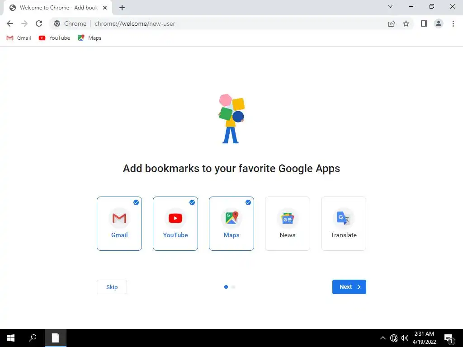Open the Maps bookmark in bookmarks bar
Viewport: 463px width, 347px height.
click(x=90, y=38)
